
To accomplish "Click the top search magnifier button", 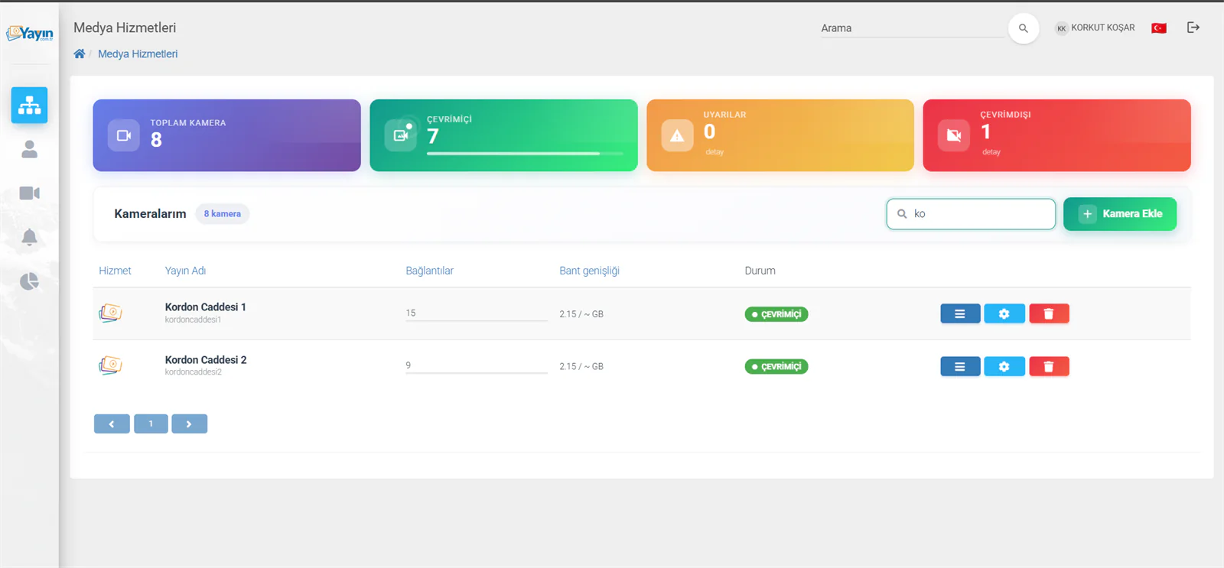I will [1023, 28].
